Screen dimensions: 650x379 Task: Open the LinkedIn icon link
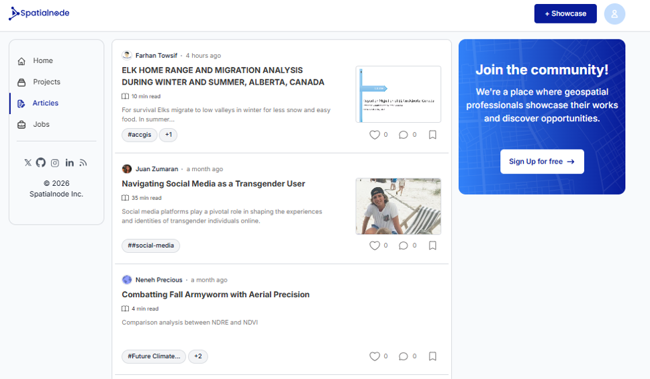click(70, 163)
